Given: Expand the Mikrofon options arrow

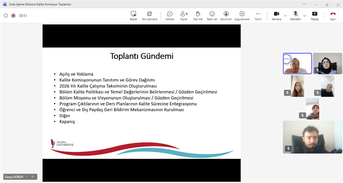Looking at the screenshot, I should point(305,15).
